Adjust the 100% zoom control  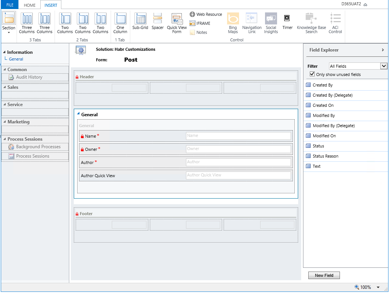click(x=366, y=287)
